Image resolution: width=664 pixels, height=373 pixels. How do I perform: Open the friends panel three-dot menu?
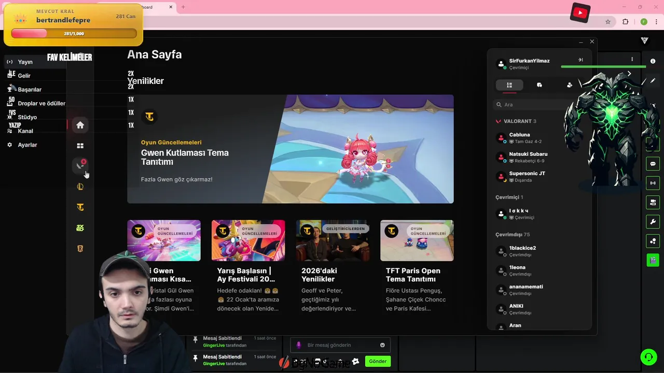click(x=632, y=60)
